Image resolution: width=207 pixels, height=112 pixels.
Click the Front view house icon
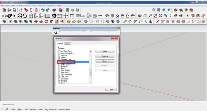point(117,16)
